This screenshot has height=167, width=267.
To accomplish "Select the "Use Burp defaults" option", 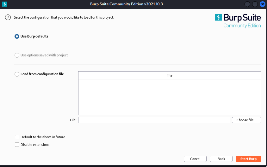I will [x=17, y=36].
